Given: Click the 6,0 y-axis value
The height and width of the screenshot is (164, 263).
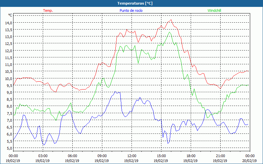Looking at the screenshot, I should pos(9,134).
